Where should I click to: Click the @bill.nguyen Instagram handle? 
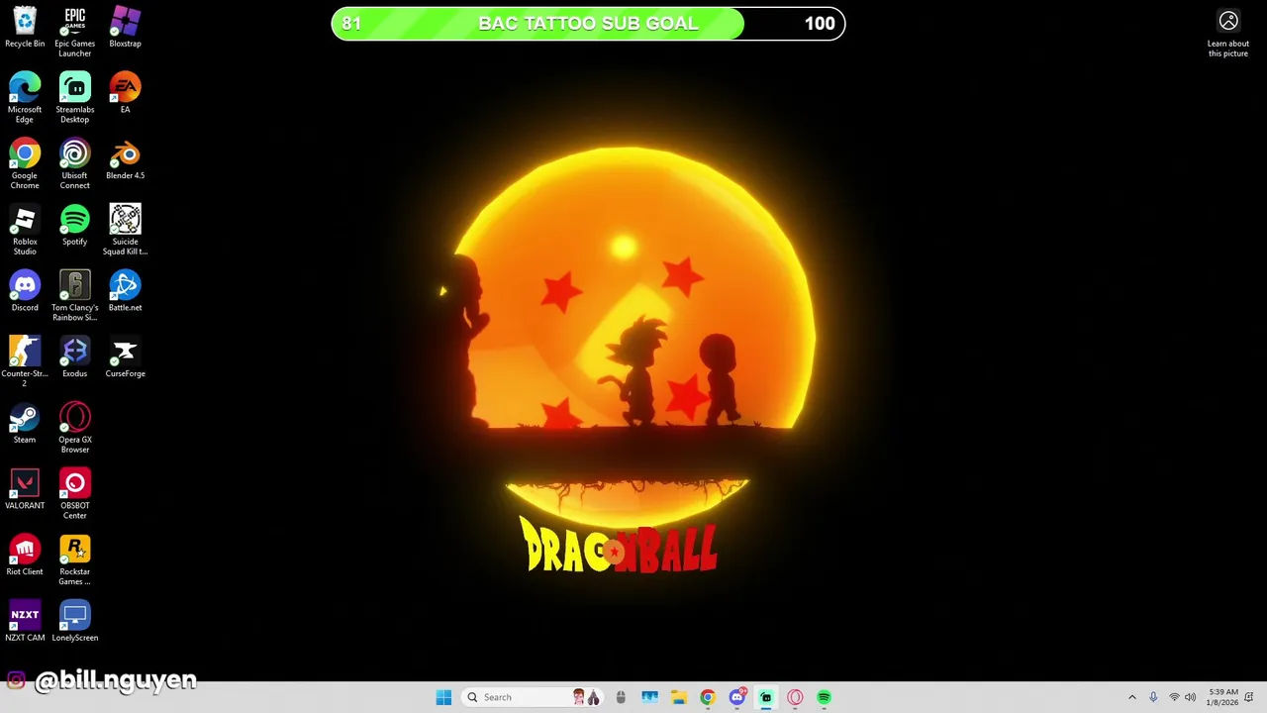[115, 680]
